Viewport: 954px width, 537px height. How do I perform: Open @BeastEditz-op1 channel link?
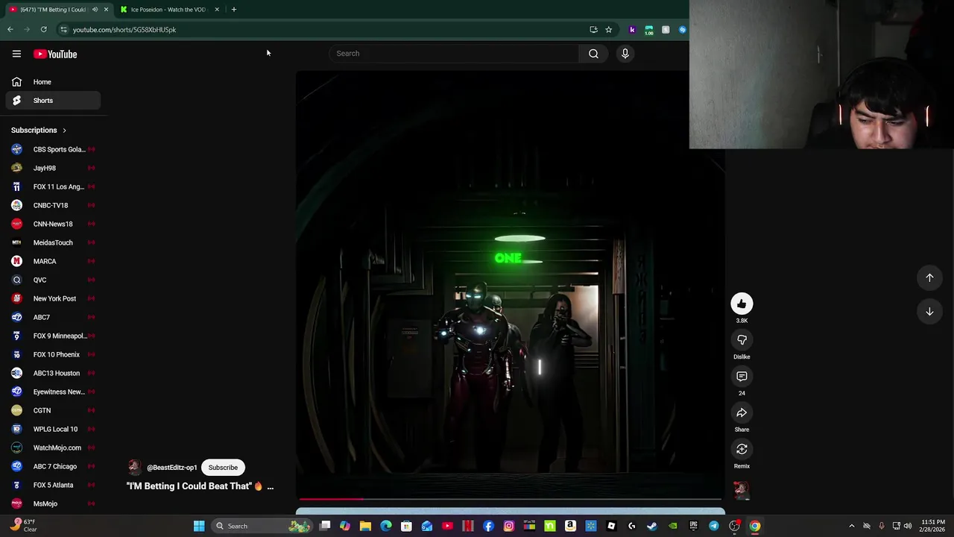172,468
